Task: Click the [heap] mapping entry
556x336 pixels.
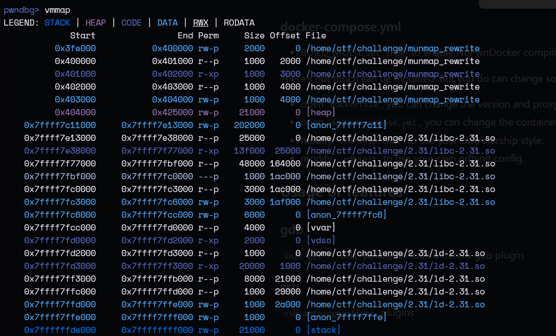Action: pos(321,112)
